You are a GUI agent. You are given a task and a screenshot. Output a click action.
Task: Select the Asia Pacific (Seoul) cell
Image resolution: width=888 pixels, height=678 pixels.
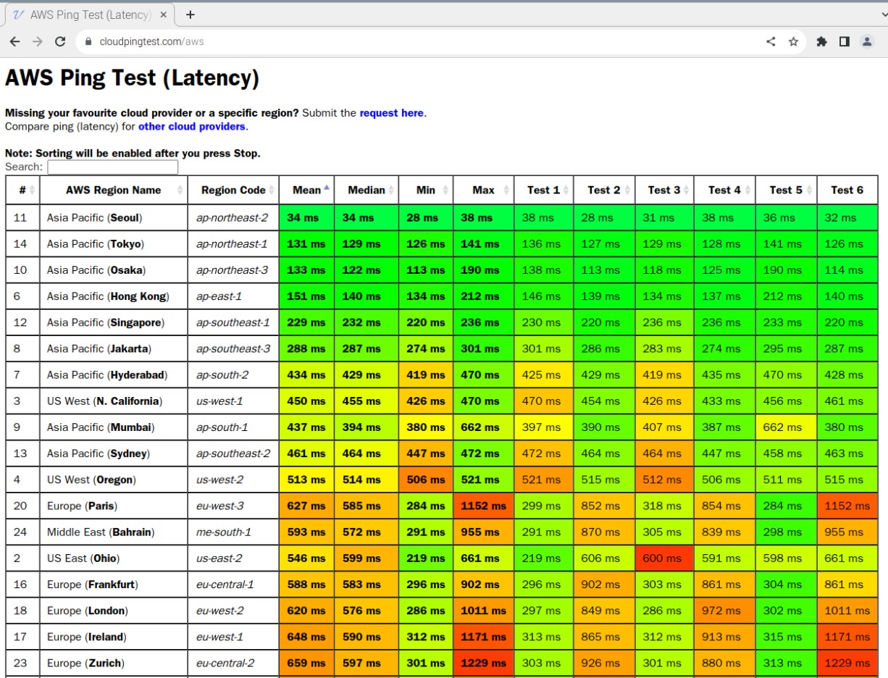[x=114, y=217]
